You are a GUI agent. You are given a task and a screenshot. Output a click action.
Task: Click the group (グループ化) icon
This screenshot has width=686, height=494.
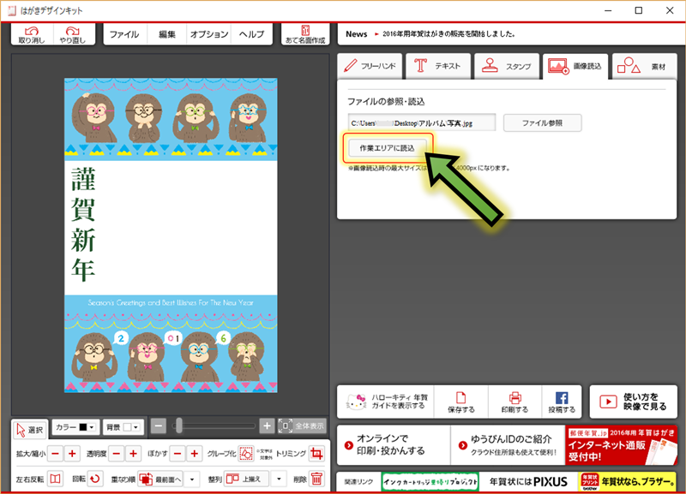[246, 454]
